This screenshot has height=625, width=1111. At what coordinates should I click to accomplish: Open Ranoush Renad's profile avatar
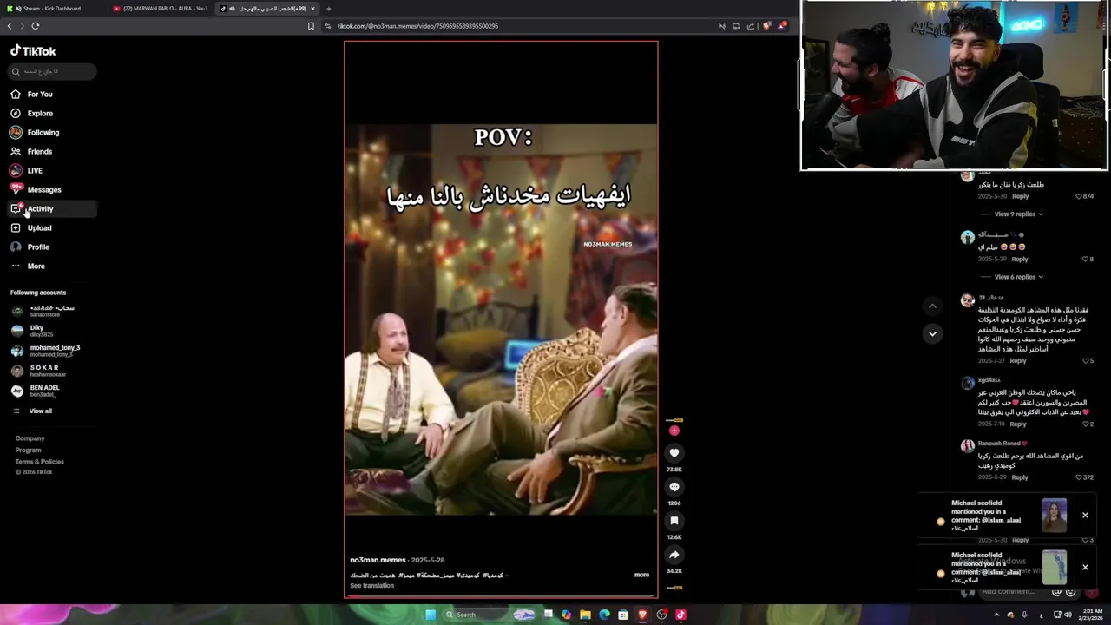click(967, 446)
